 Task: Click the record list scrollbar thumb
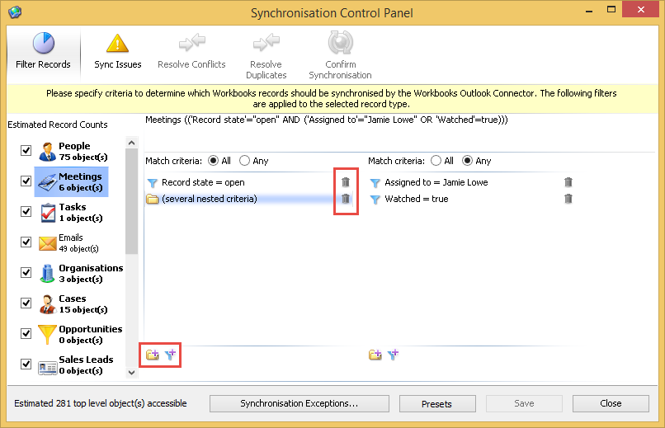131,201
